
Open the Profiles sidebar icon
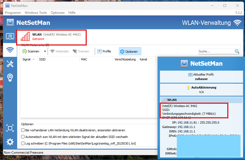click(10, 36)
